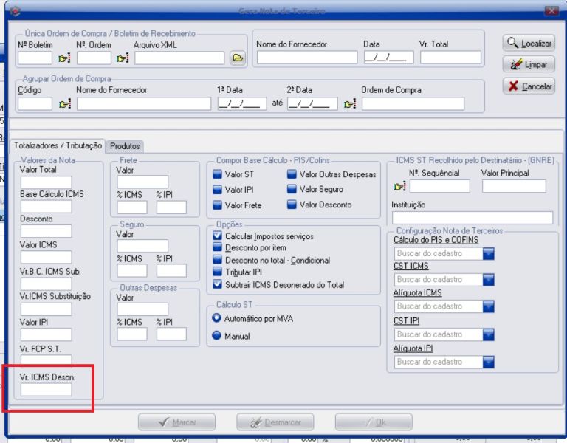Image resolution: width=567 pixels, height=443 pixels.
Task: Open the CST ICMS dropdown
Action: pyautogui.click(x=487, y=280)
